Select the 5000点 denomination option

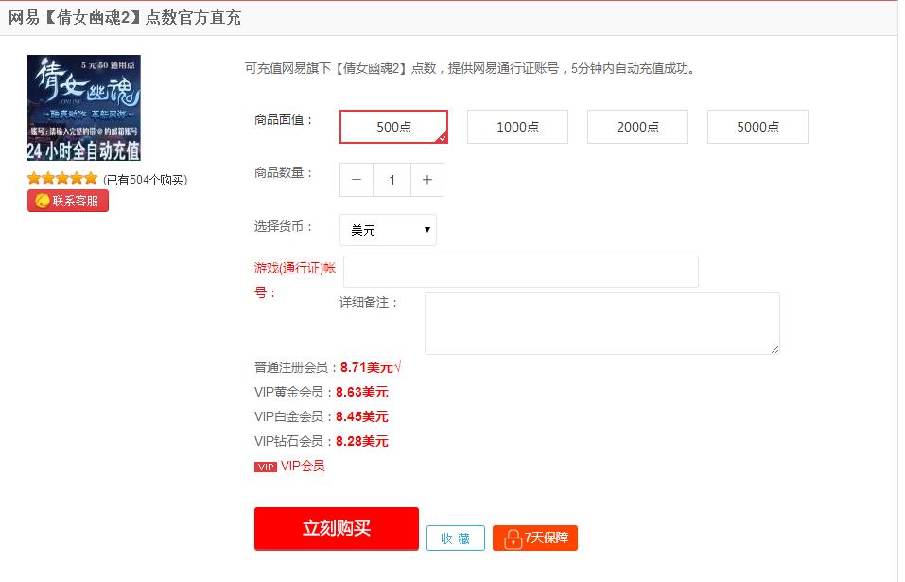pos(757,127)
